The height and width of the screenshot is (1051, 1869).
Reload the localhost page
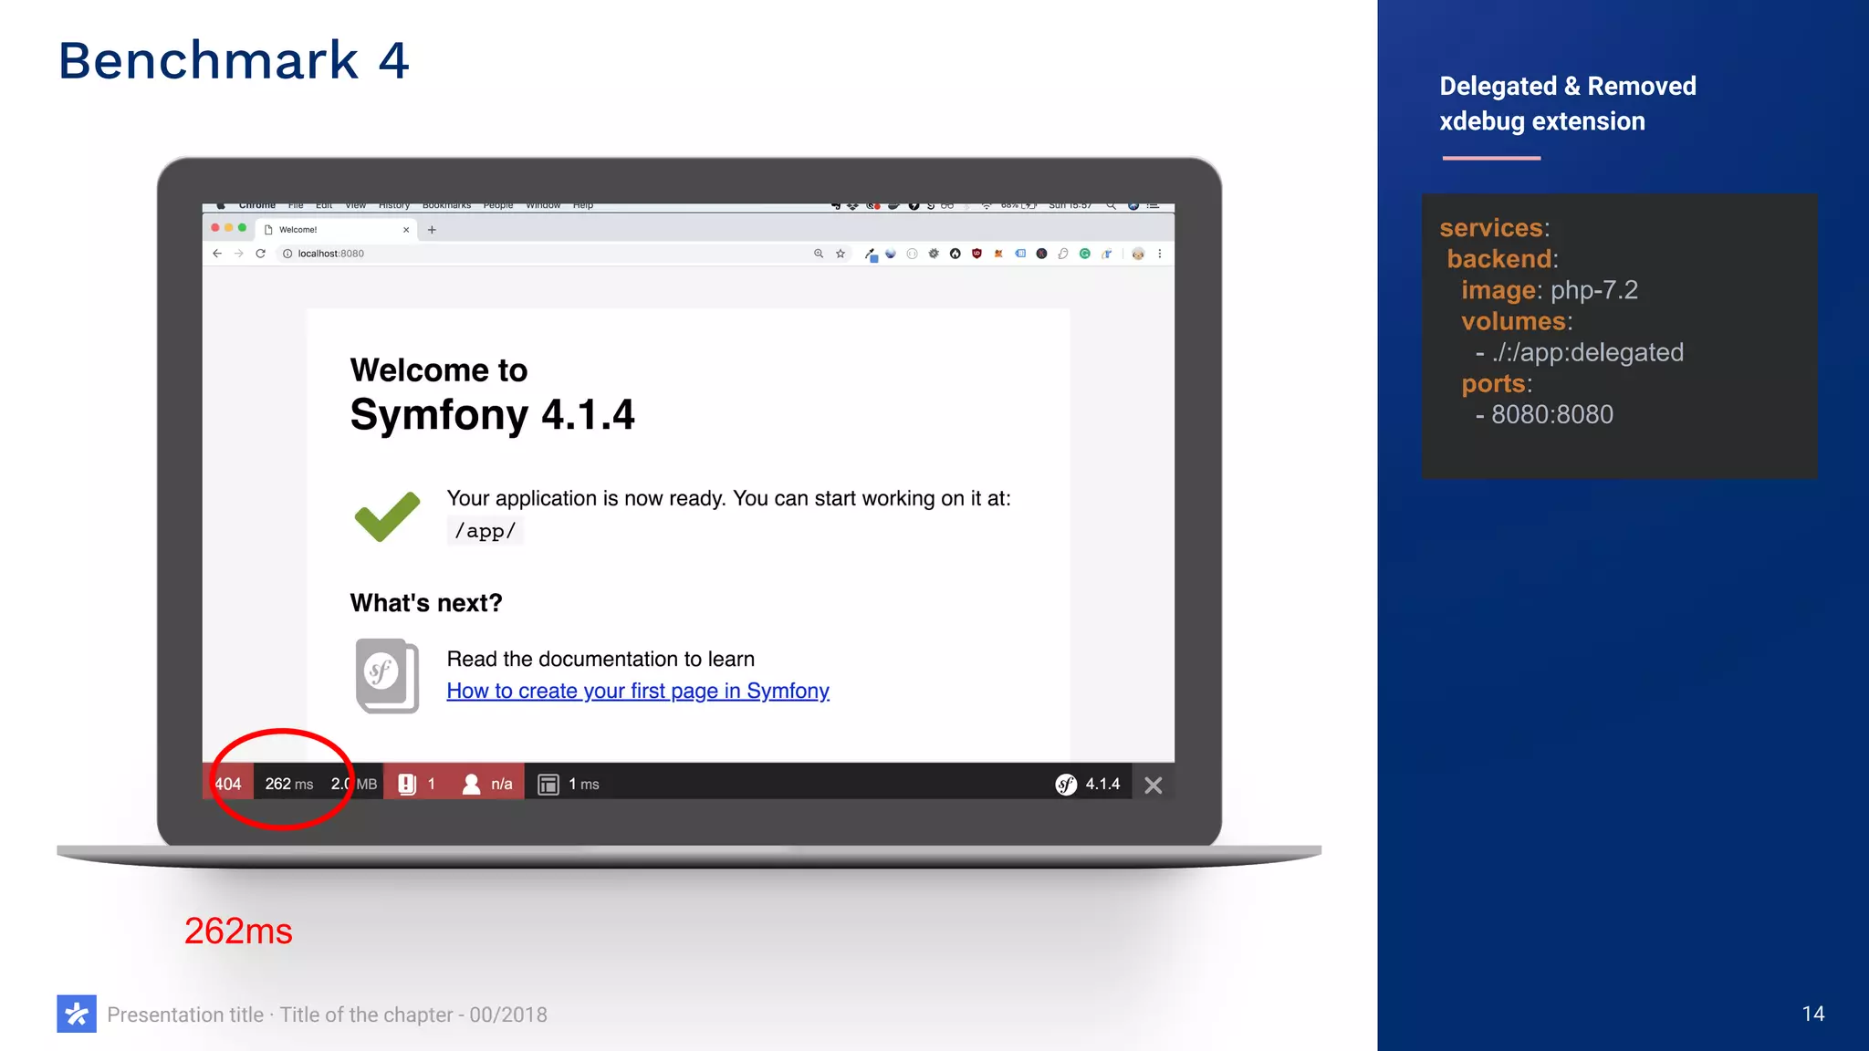tap(260, 254)
